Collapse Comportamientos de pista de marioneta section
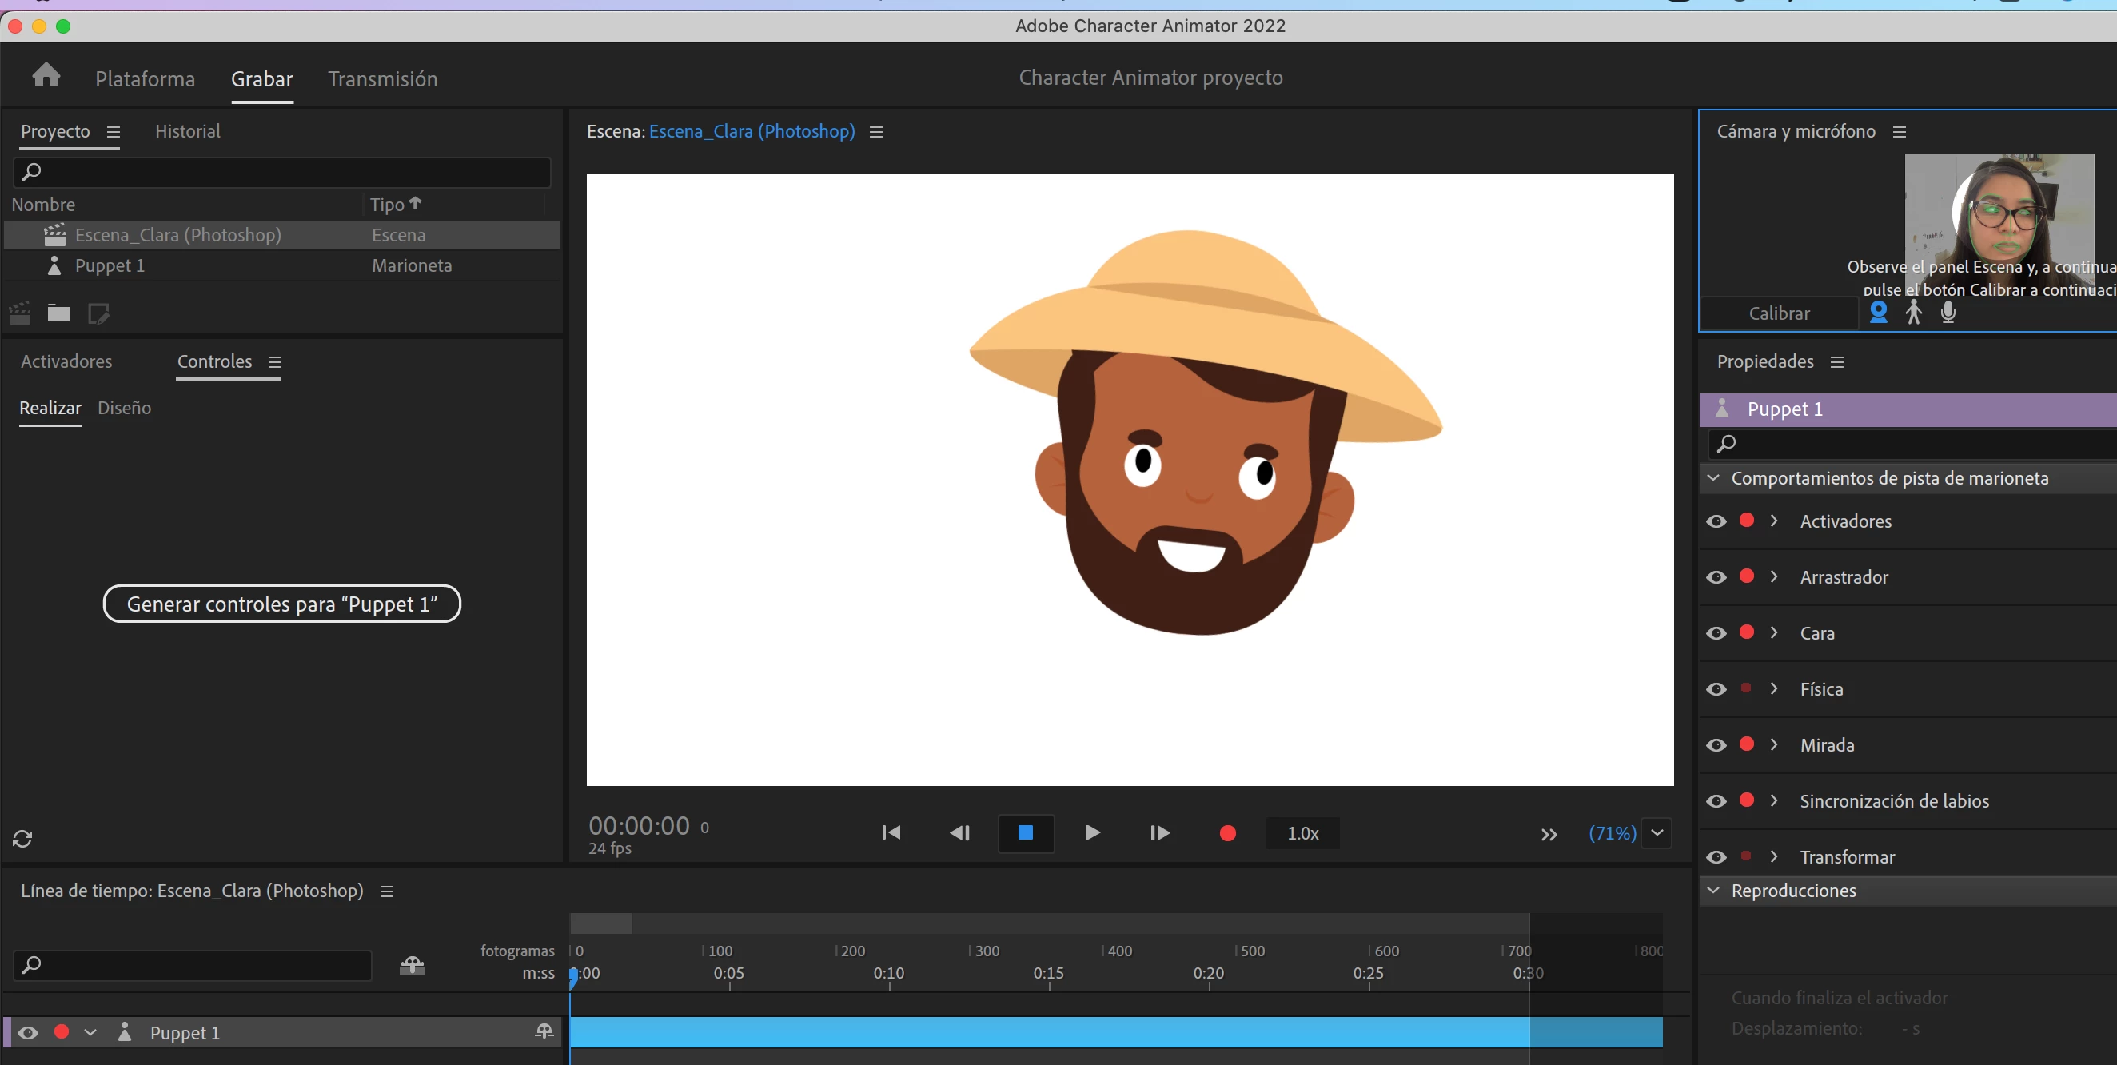 (1713, 478)
